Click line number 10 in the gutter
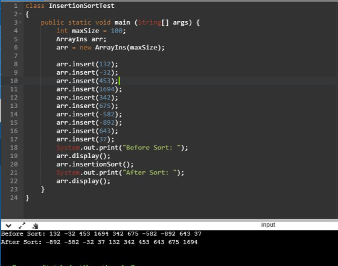 pos(14,81)
